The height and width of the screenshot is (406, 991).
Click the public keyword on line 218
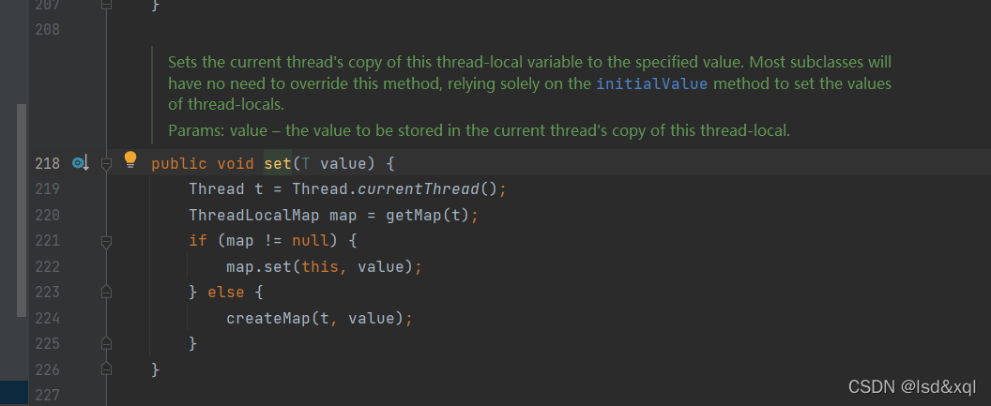coord(179,164)
